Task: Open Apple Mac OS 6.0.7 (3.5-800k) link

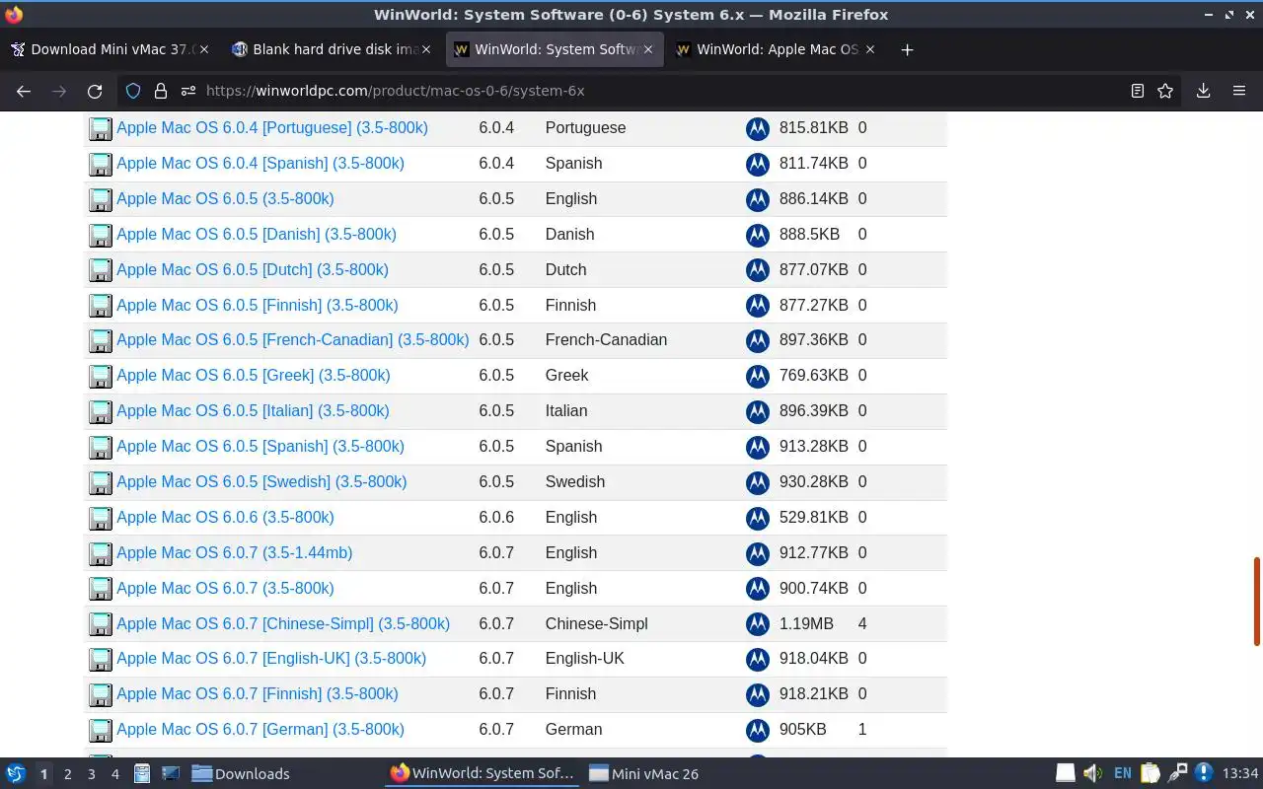Action: point(225,589)
